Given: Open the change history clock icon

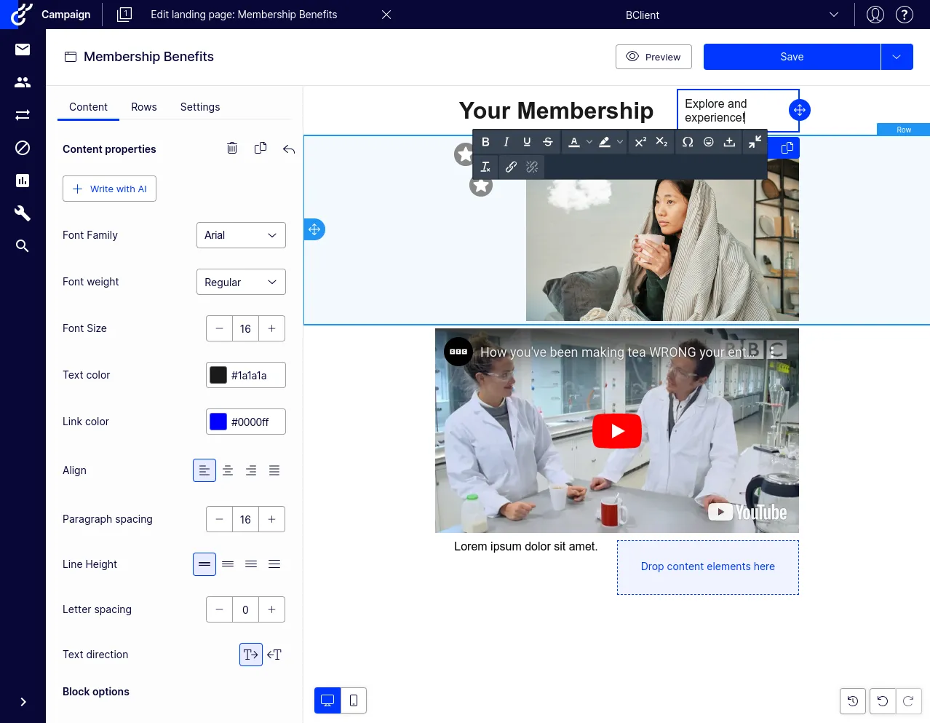Looking at the screenshot, I should click(853, 701).
